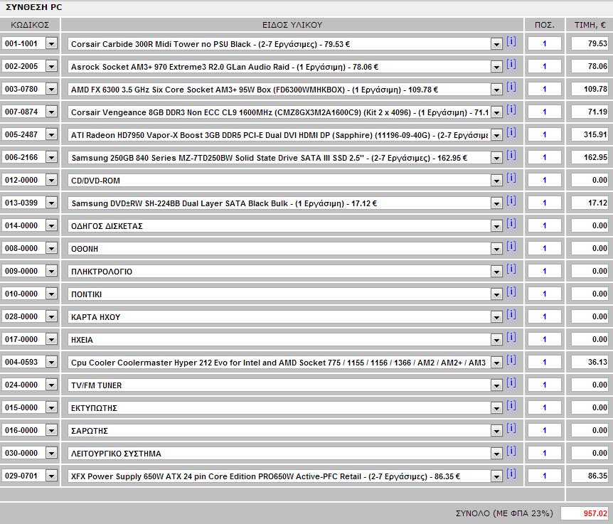Click the ΕΙΔΟΣ ΥΛΙΚΟΥ column header
Screen dimensions: 613x524
coord(292,25)
